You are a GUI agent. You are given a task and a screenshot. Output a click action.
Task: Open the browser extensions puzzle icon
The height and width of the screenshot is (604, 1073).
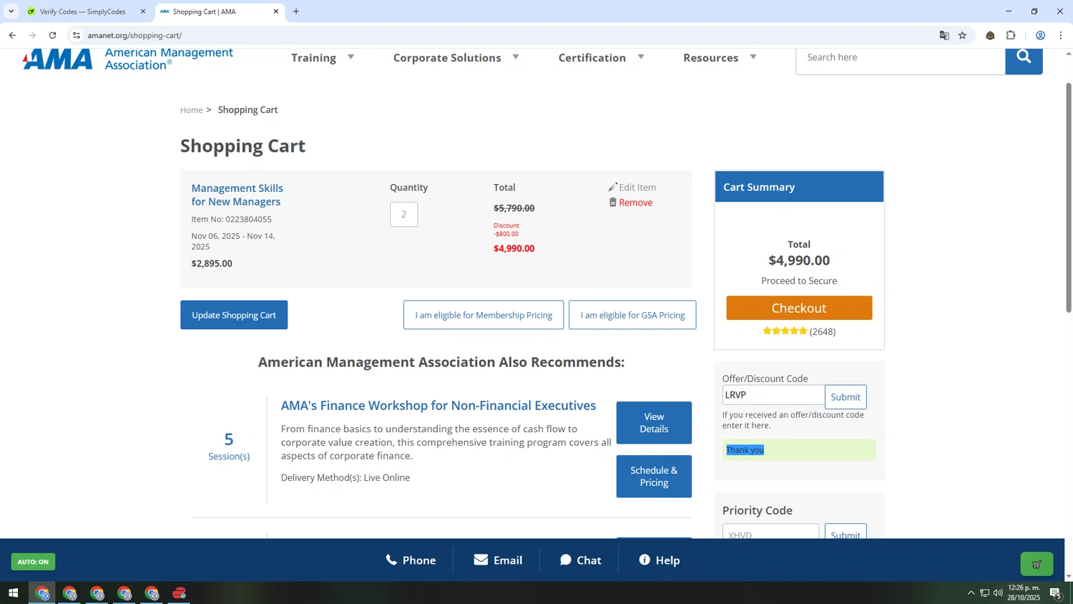[1011, 35]
